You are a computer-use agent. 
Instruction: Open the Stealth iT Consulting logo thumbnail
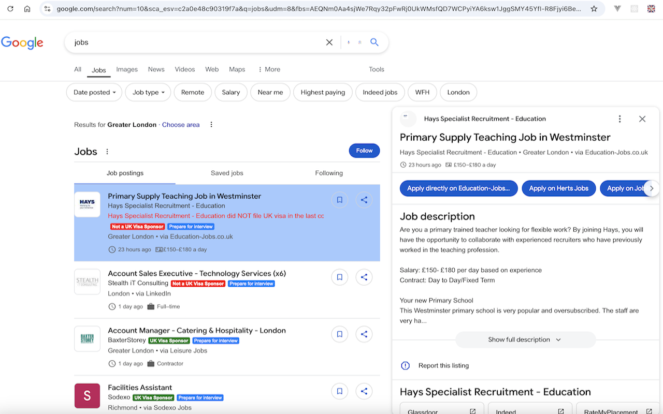87,282
